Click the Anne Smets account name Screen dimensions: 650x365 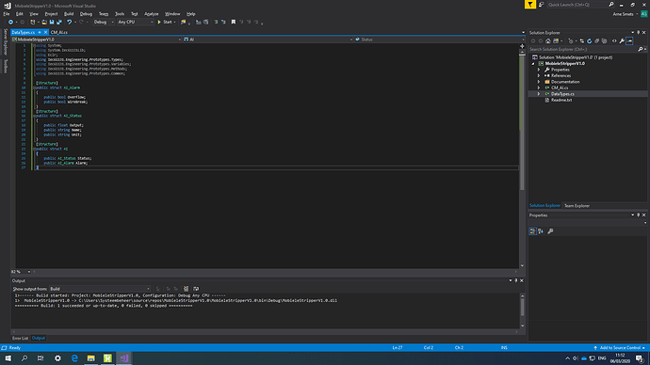[x=623, y=14]
